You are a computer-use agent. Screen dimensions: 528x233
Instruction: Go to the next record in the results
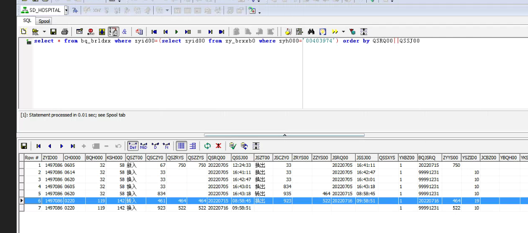pos(61,146)
